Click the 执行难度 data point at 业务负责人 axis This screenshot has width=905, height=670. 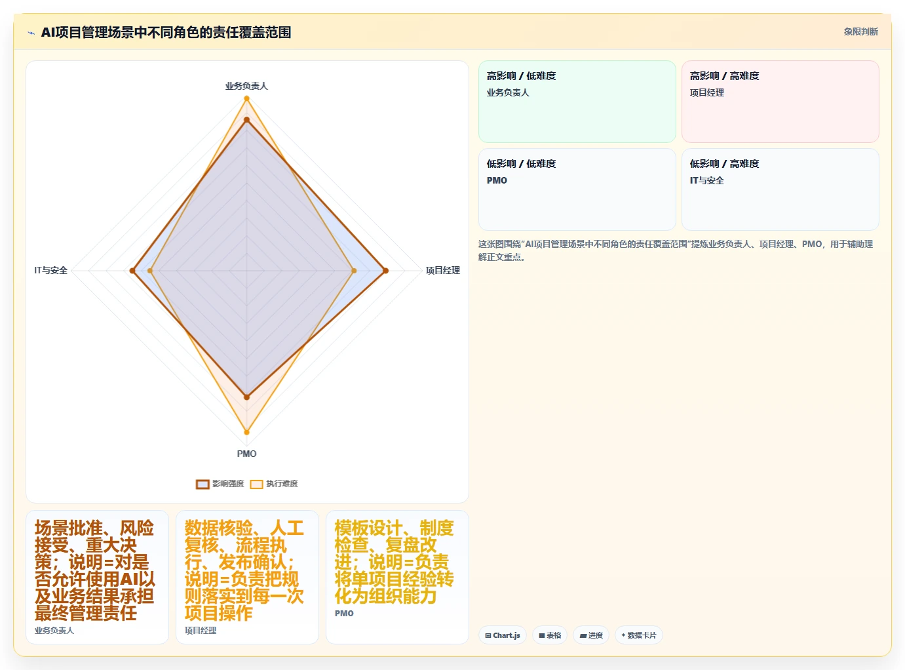[x=246, y=98]
